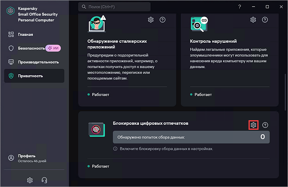This screenshot has height=187, width=288.
Task: Click the monitor icon beside Производительность
Action: (x=11, y=62)
